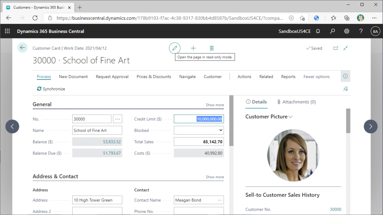Viewport: 383px width, 215px height.
Task: Toggle the edit pencil read-only mode
Action: [x=175, y=48]
